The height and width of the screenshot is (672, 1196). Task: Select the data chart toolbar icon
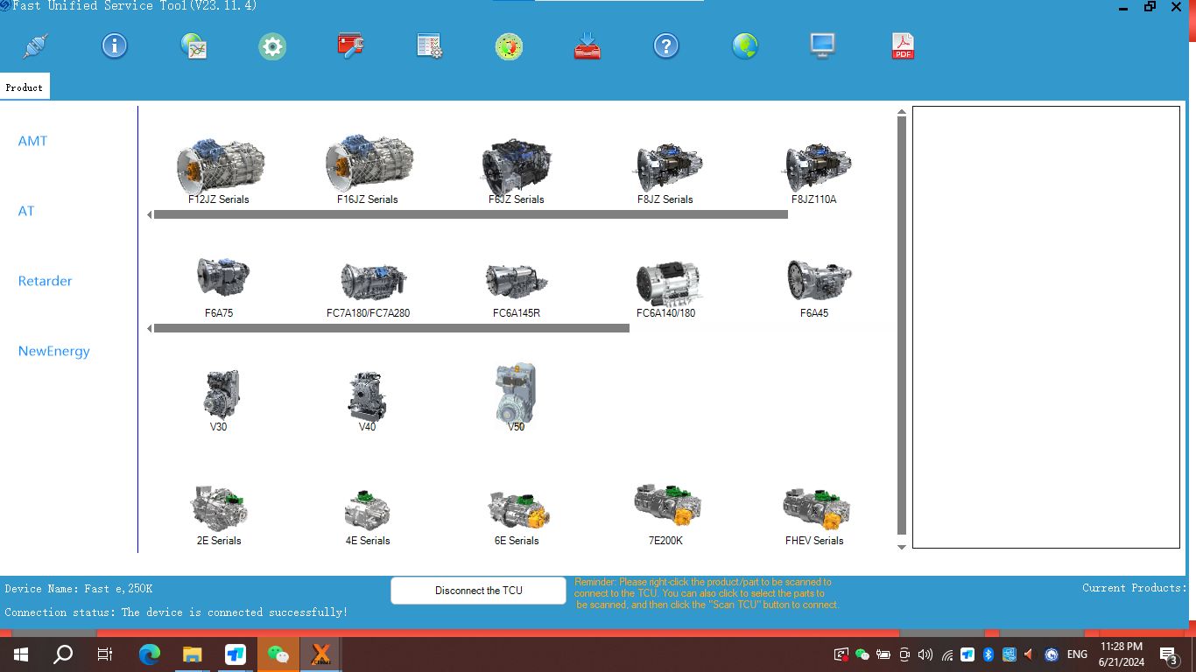click(193, 45)
